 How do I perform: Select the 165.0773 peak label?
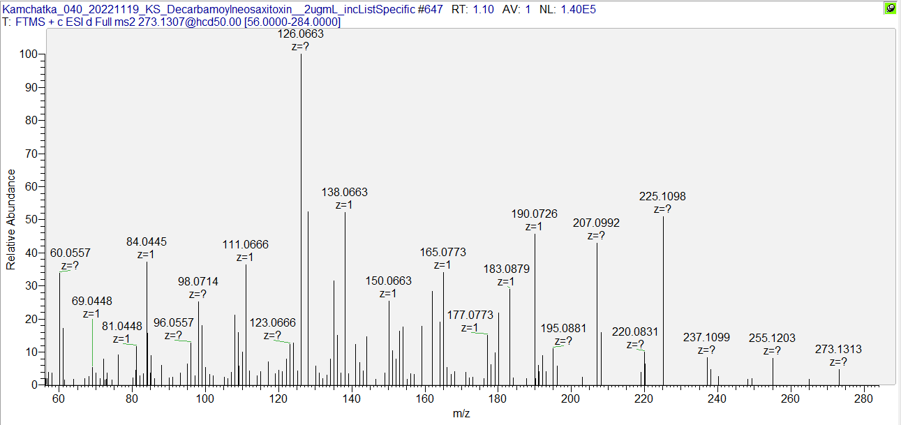442,253
